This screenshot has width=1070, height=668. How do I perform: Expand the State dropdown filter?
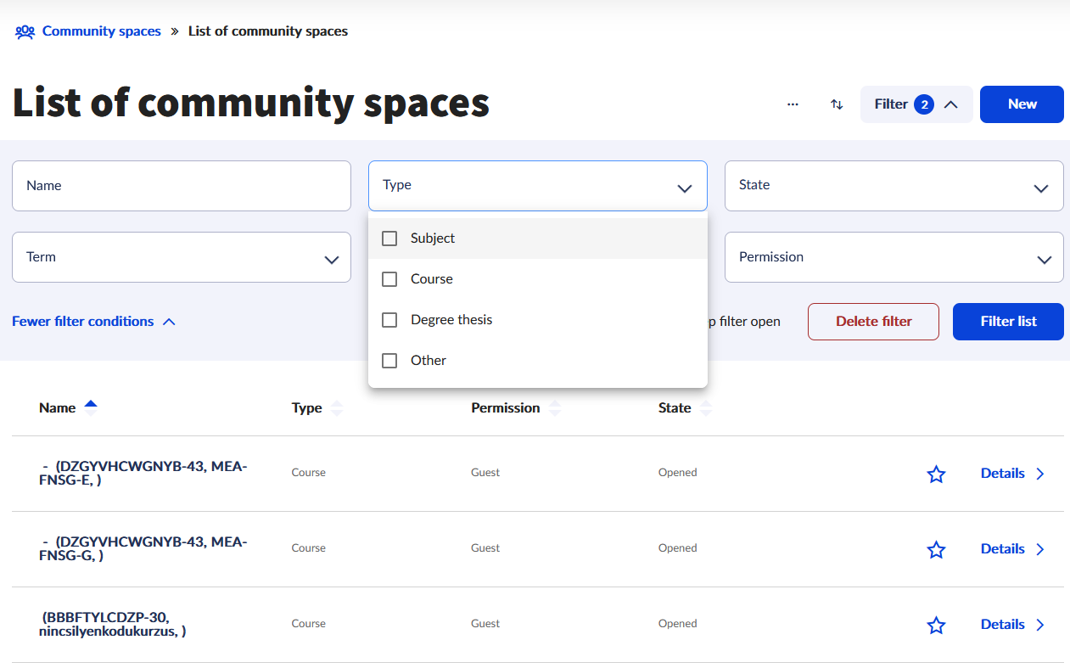tap(894, 186)
